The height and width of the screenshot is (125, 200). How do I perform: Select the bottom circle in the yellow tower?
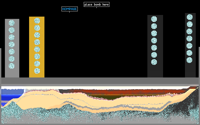point(37,71)
